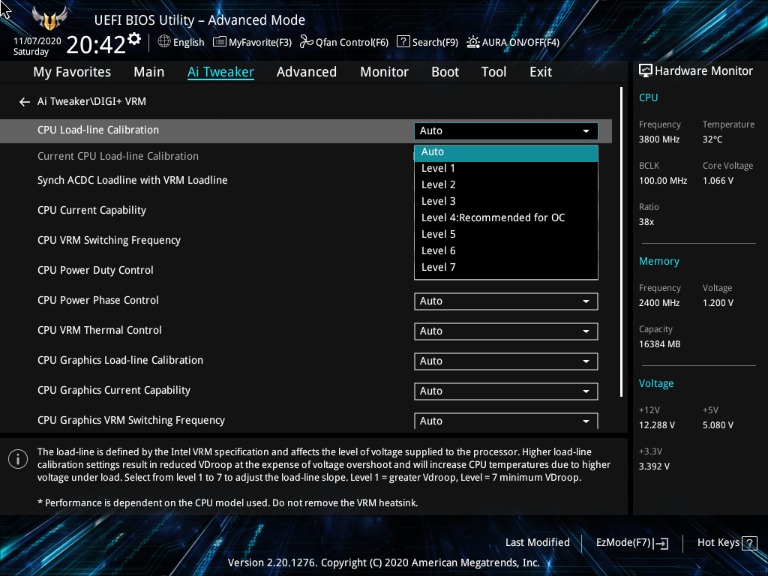
Task: Select CPU Power Phase Control label
Action: coord(98,300)
